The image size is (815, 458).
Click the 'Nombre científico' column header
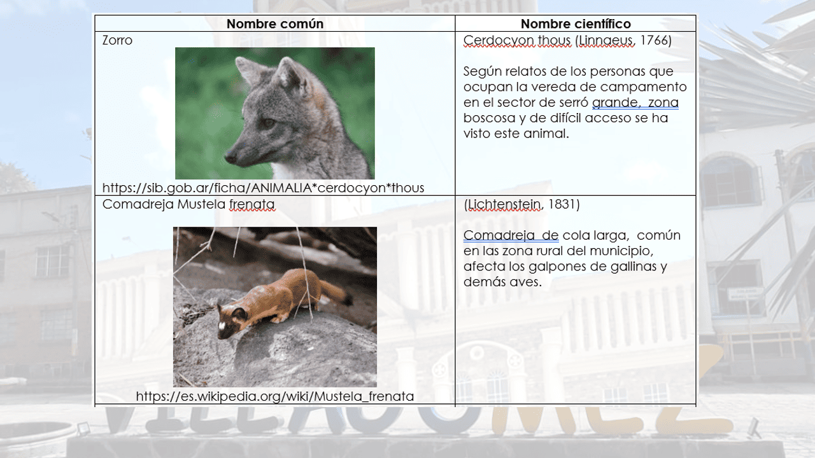(576, 24)
